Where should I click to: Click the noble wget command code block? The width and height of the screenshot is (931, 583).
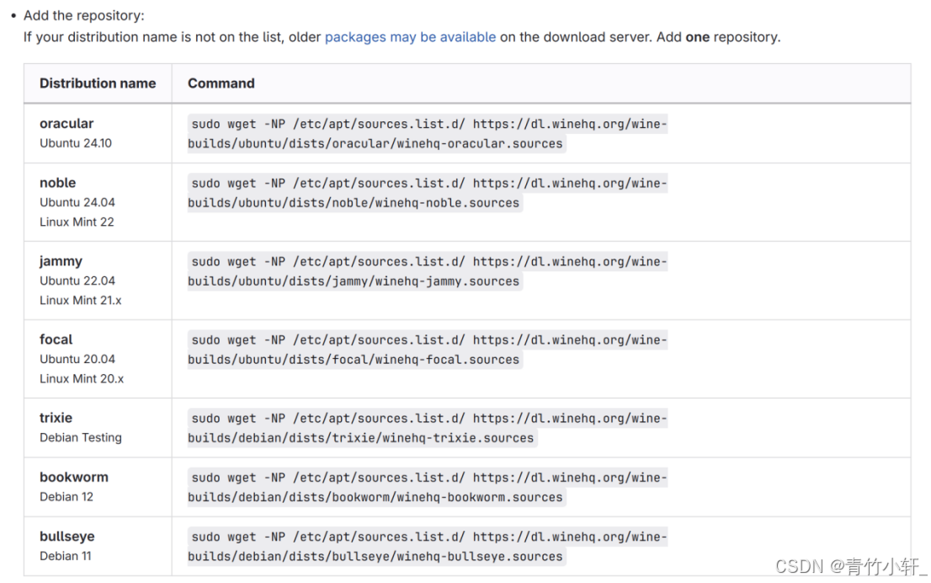[x=428, y=193]
